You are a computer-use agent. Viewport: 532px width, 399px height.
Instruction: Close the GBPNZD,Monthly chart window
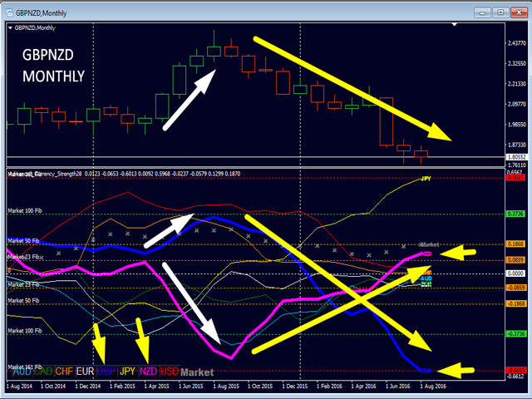519,13
